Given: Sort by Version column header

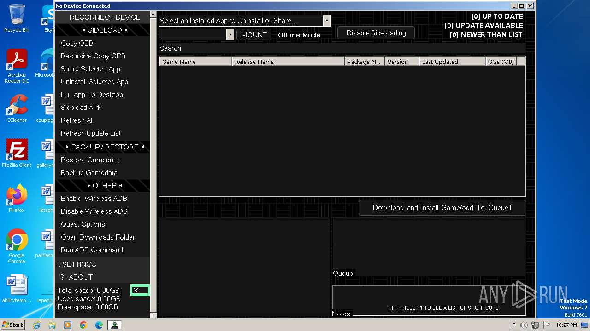Looking at the screenshot, I should [402, 62].
